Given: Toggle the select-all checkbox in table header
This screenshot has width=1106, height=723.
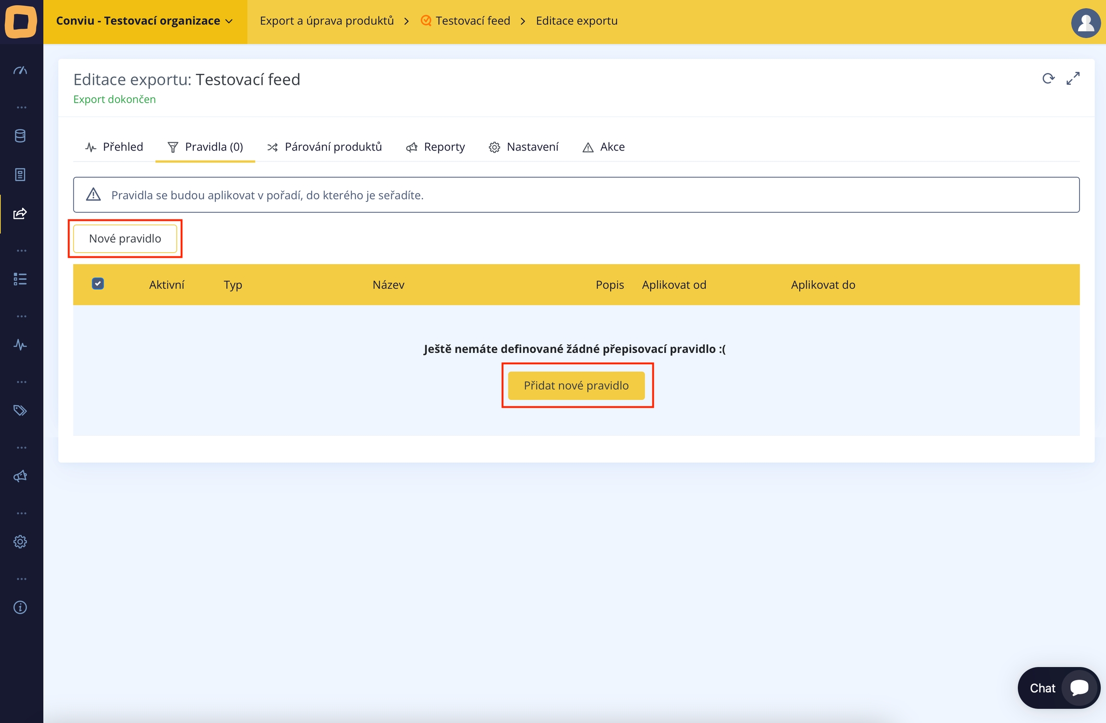Looking at the screenshot, I should [x=98, y=284].
